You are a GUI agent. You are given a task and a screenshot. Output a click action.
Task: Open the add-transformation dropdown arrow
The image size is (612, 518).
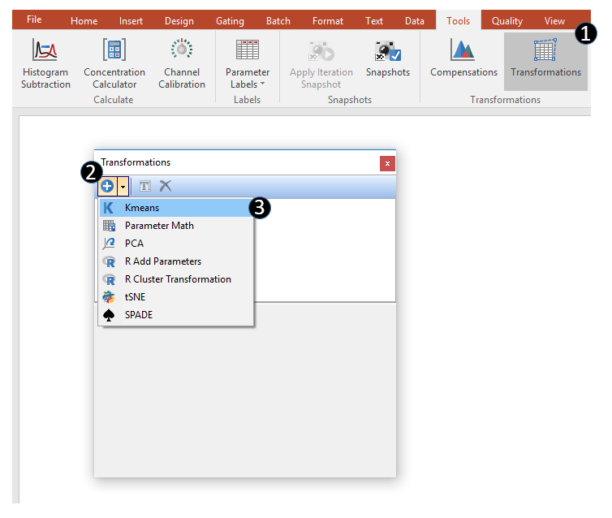pyautogui.click(x=123, y=186)
